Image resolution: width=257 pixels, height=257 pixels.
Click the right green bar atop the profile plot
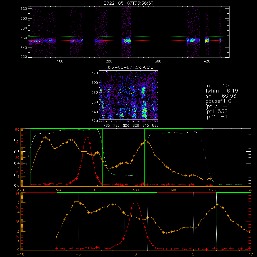point(174,129)
